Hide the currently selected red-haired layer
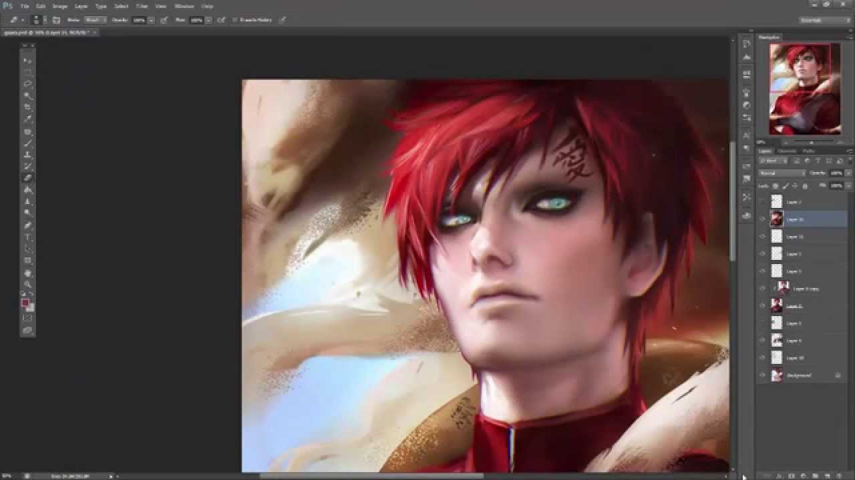Image resolution: width=855 pixels, height=480 pixels. point(762,218)
